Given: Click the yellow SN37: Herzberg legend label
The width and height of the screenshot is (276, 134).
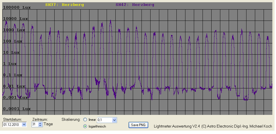Looking at the screenshot, I should pyautogui.click(x=64, y=5).
